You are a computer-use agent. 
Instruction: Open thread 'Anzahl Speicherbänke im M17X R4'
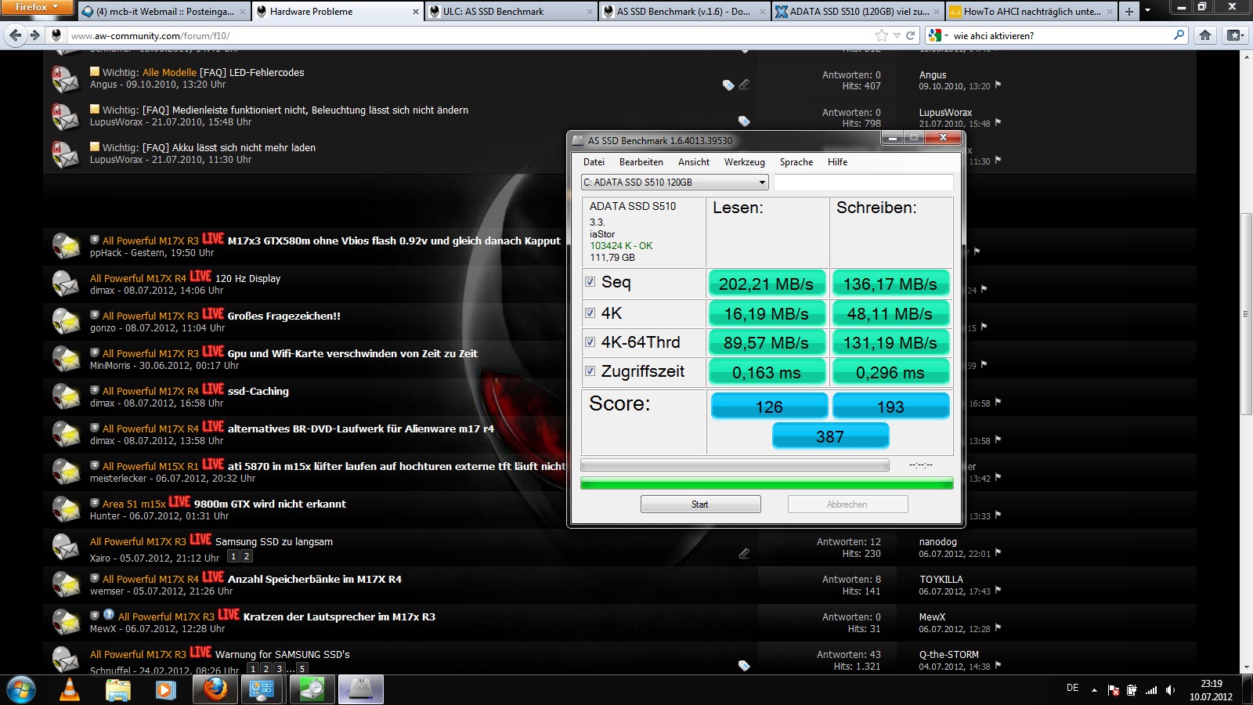(315, 579)
